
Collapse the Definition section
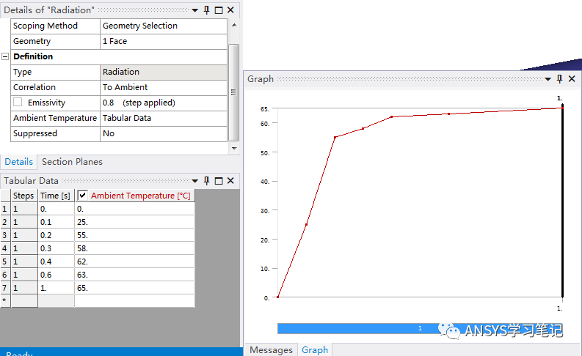click(x=6, y=56)
